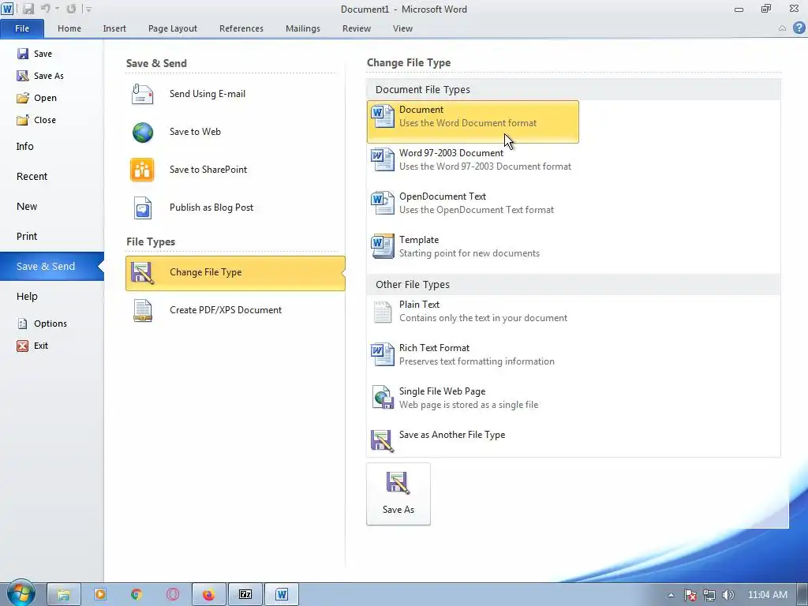
Task: Click the Windows Start orb
Action: [21, 593]
